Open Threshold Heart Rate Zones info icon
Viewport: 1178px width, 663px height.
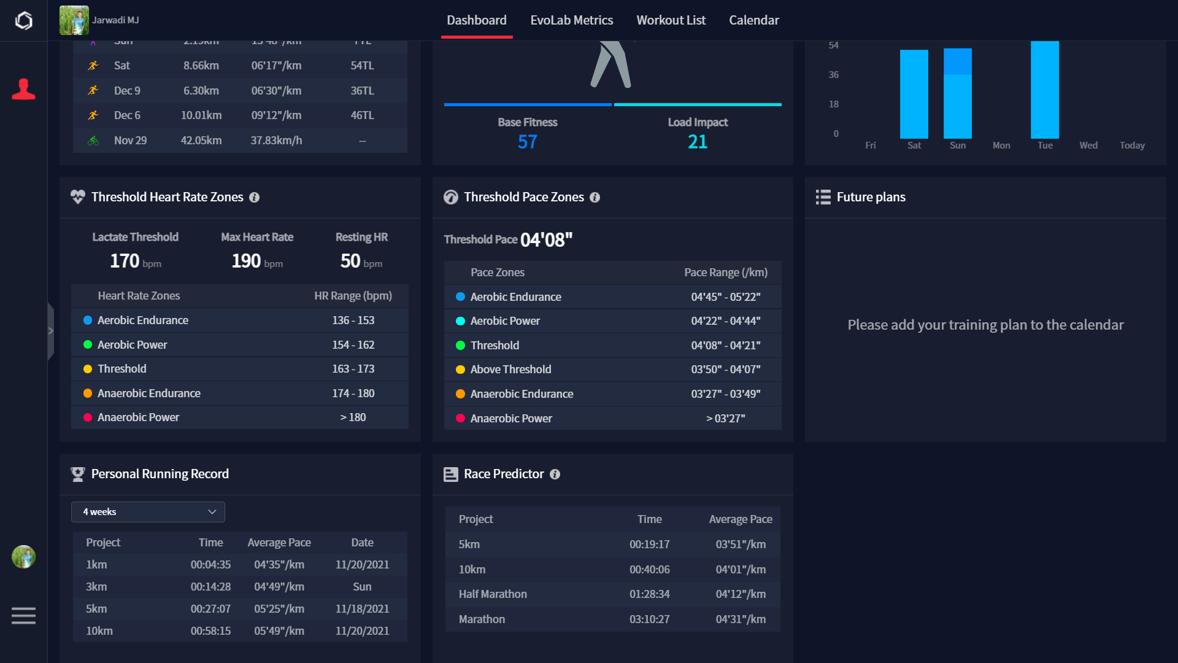pyautogui.click(x=254, y=198)
